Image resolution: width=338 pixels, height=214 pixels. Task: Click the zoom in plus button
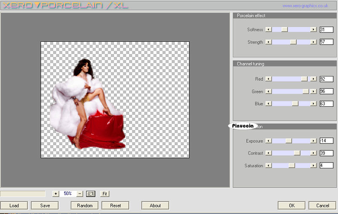click(x=56, y=194)
